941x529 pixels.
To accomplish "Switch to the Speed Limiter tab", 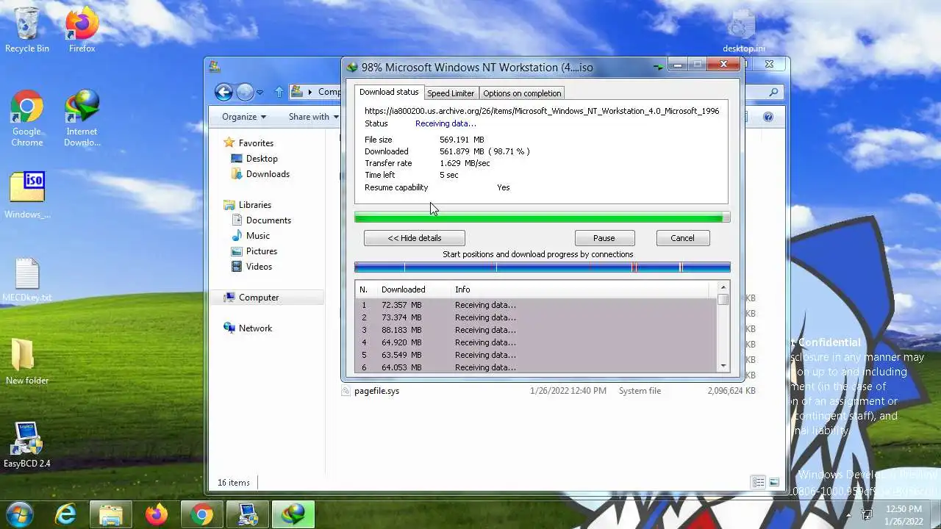I will [451, 93].
